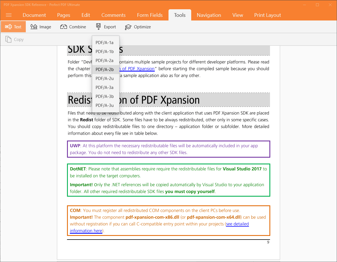The width and height of the screenshot is (337, 262).
Task: Click 'you must copy yourself' text
Action: [190, 192]
